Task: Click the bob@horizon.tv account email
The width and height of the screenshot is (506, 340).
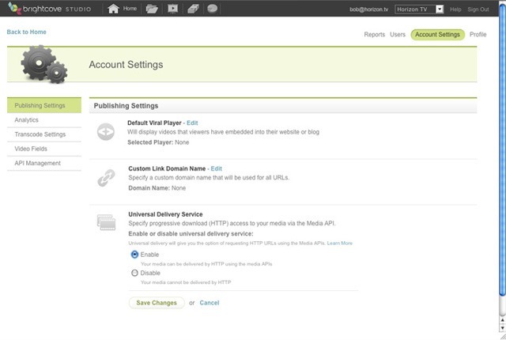Action: 369,9
